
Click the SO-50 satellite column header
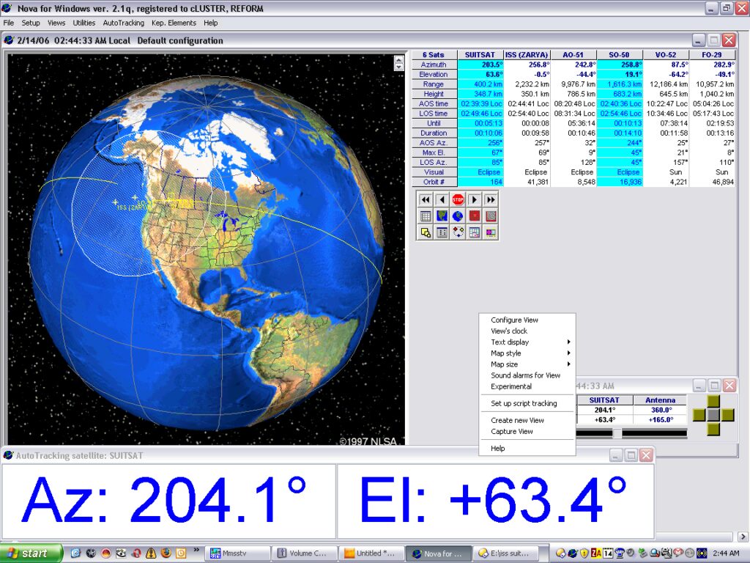[620, 55]
